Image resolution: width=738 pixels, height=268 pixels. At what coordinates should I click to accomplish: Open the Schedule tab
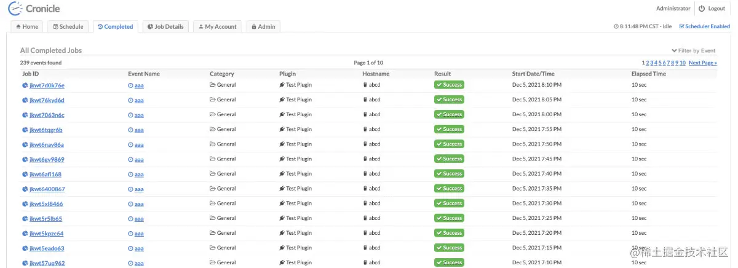[68, 26]
